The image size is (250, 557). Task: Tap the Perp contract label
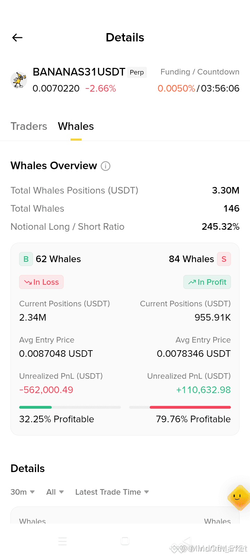pyautogui.click(x=137, y=72)
